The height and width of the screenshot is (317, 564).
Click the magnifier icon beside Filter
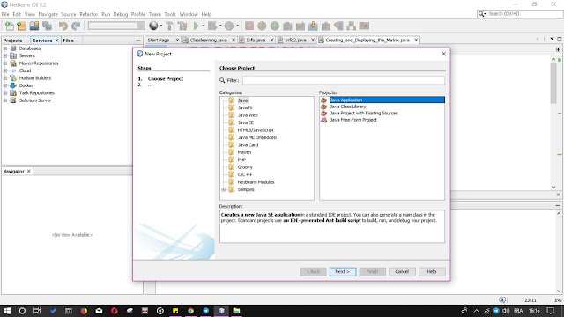(222, 80)
